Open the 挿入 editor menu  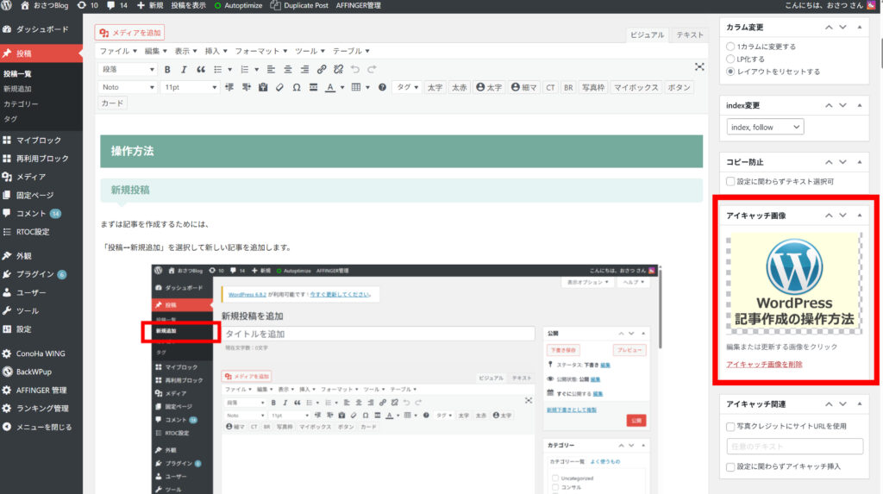[216, 51]
